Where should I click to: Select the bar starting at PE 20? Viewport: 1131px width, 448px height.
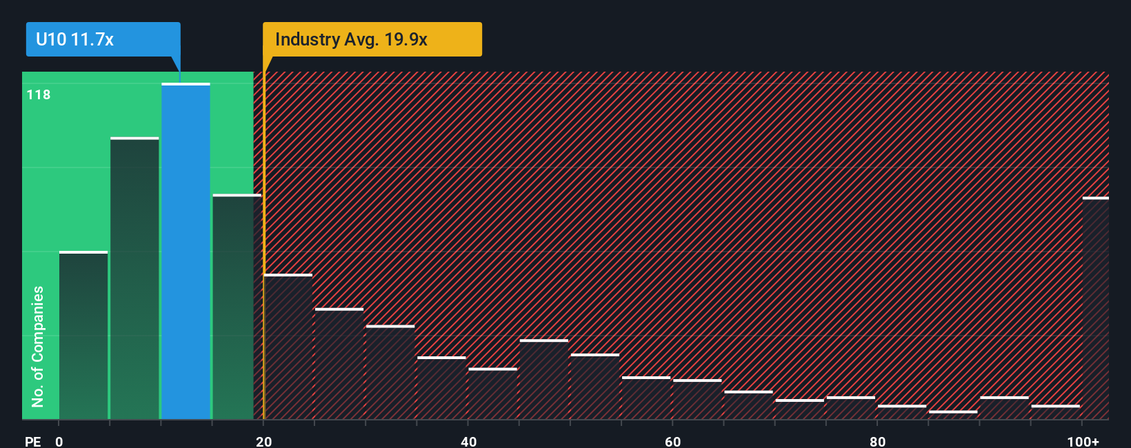click(288, 347)
